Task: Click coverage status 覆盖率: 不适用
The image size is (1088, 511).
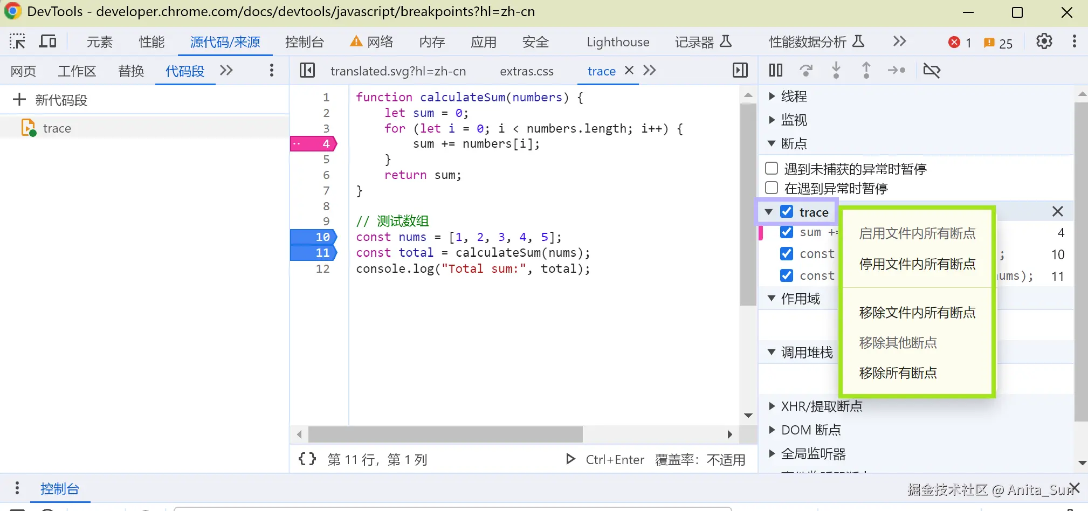Action: point(700,460)
